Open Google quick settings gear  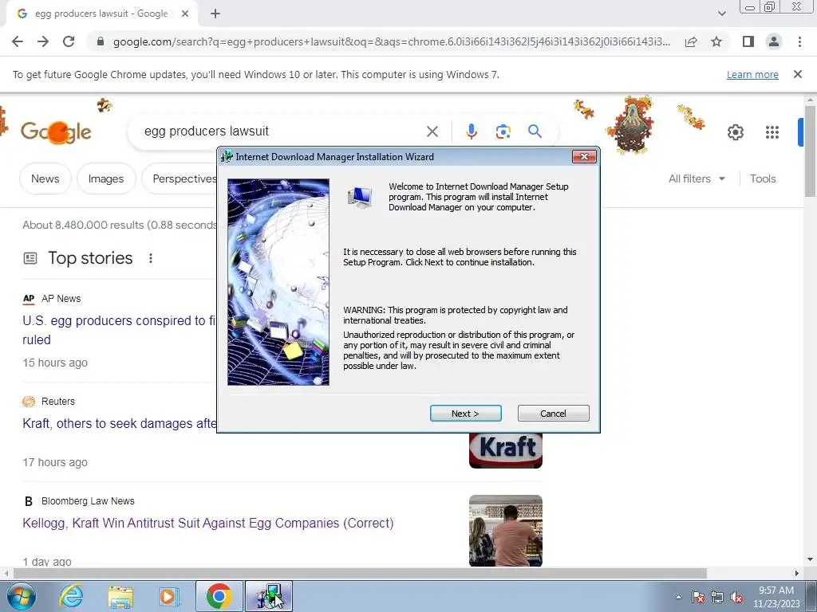[x=735, y=132]
